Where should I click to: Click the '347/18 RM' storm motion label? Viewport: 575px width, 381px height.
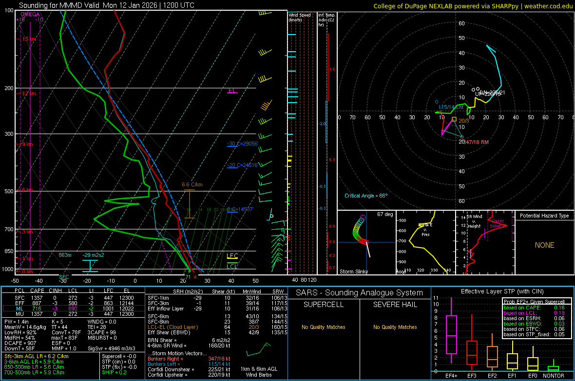(x=476, y=142)
